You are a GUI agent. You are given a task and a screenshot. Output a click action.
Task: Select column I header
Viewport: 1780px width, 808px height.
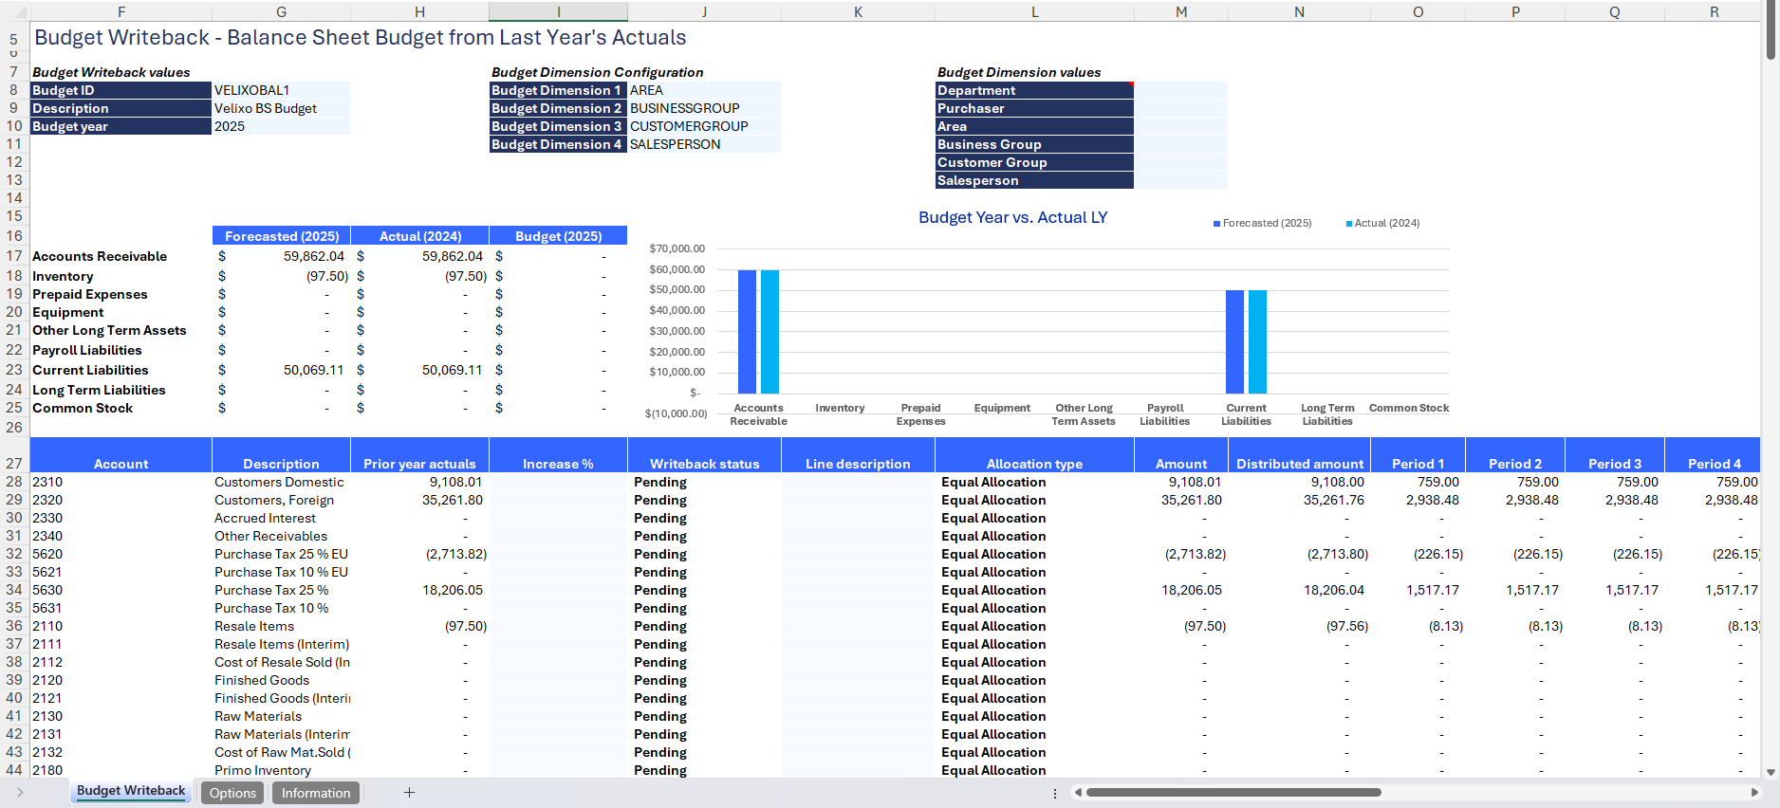pyautogui.click(x=558, y=11)
